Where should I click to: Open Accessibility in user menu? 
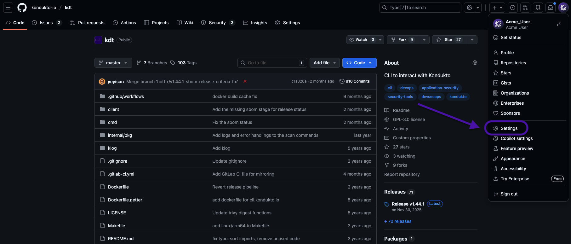click(528, 169)
